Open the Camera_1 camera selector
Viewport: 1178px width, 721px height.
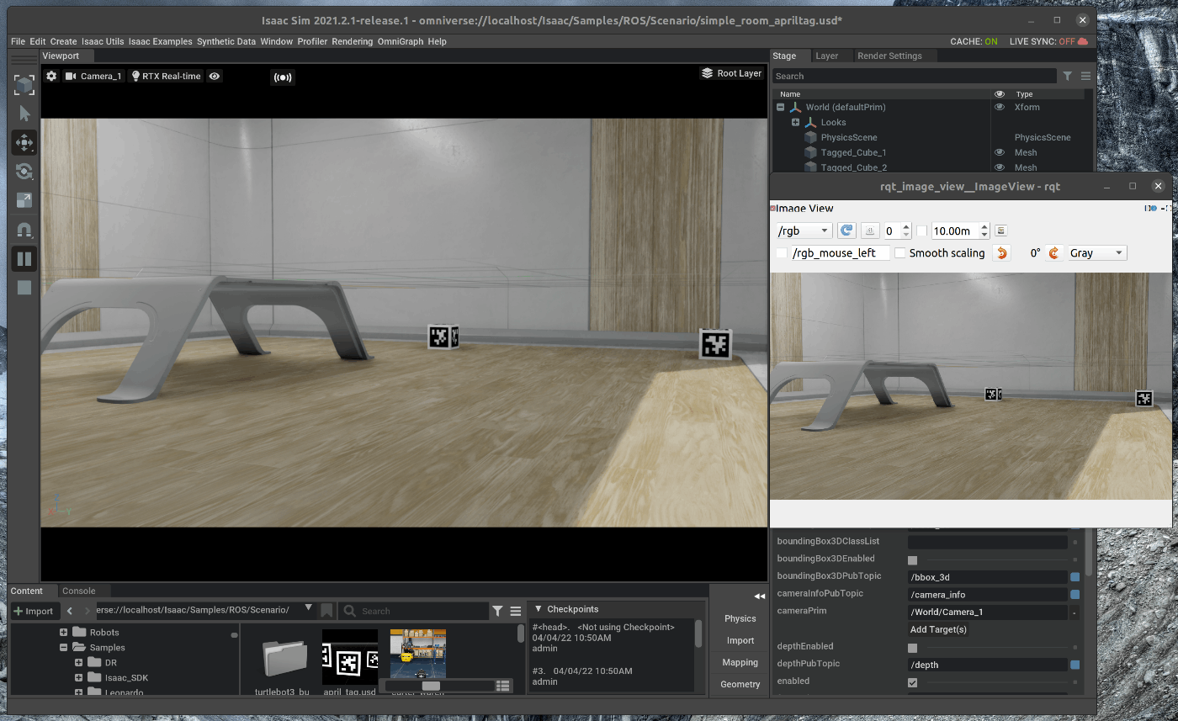(93, 76)
